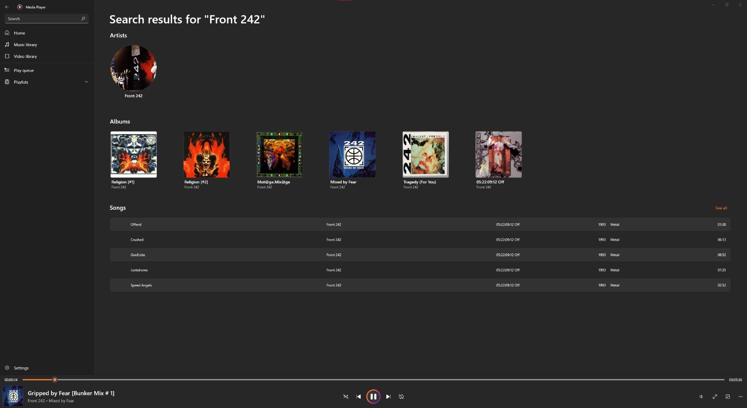Expand the Playlists section chevron
Screen dimensions: 747x408
pyautogui.click(x=86, y=82)
